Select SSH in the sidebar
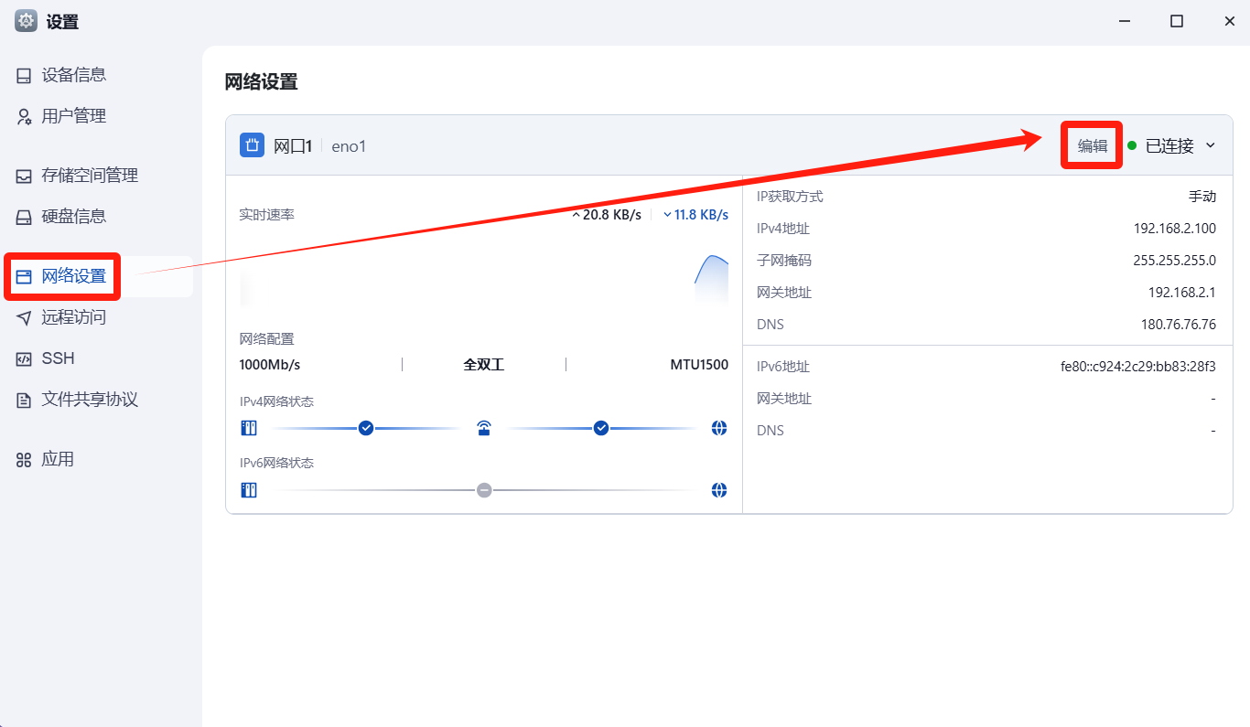Viewport: 1250px width, 727px height. (x=58, y=358)
